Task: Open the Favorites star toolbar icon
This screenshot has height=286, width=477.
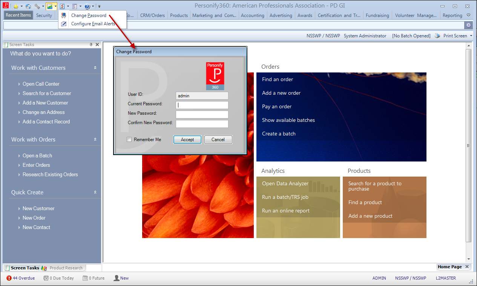Action: coord(16,6)
